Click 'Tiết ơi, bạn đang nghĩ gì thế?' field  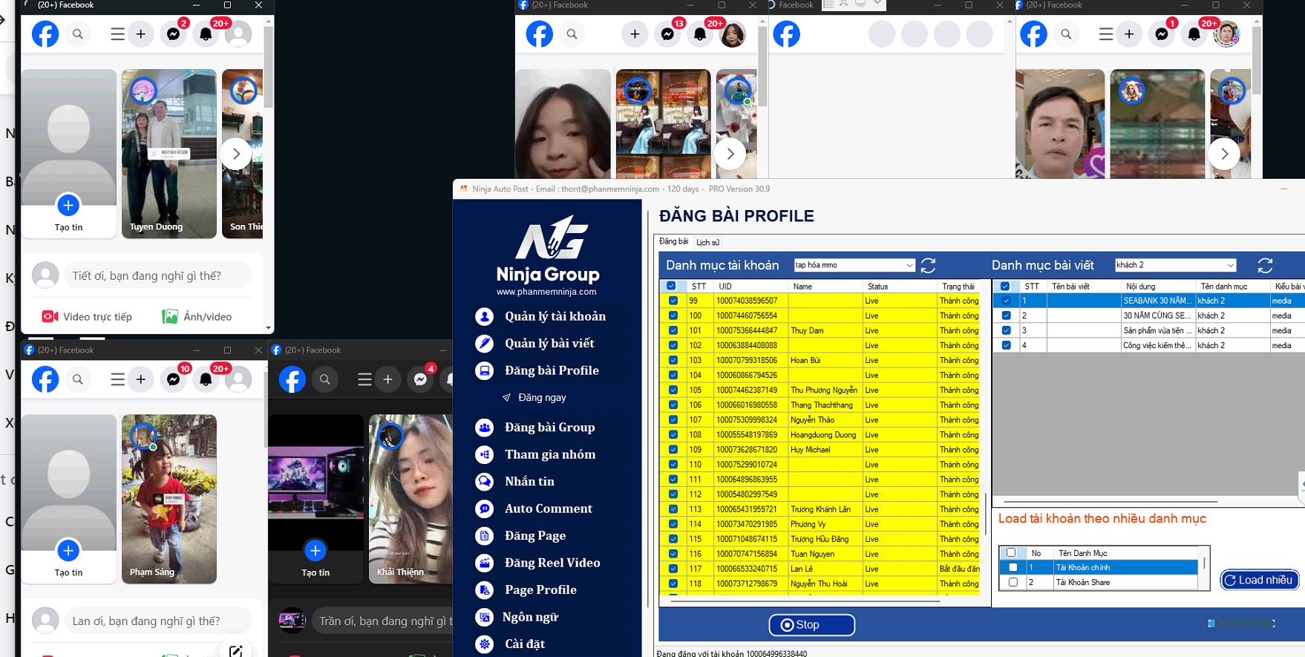tap(158, 275)
